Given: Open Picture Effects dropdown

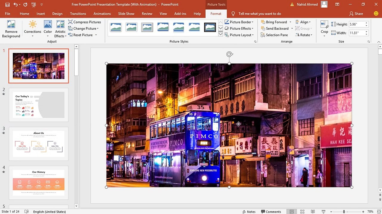Looking at the screenshot, I should point(239,29).
